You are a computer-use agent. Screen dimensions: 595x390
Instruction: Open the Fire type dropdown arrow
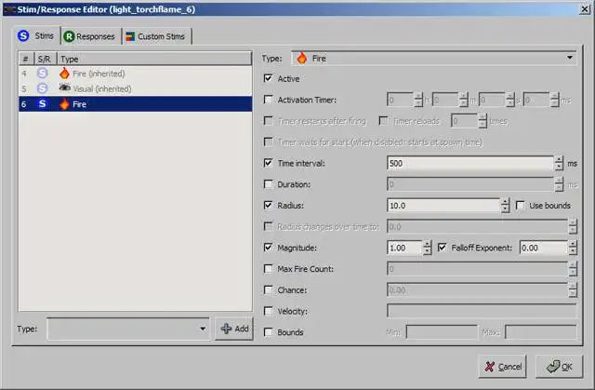click(x=570, y=58)
